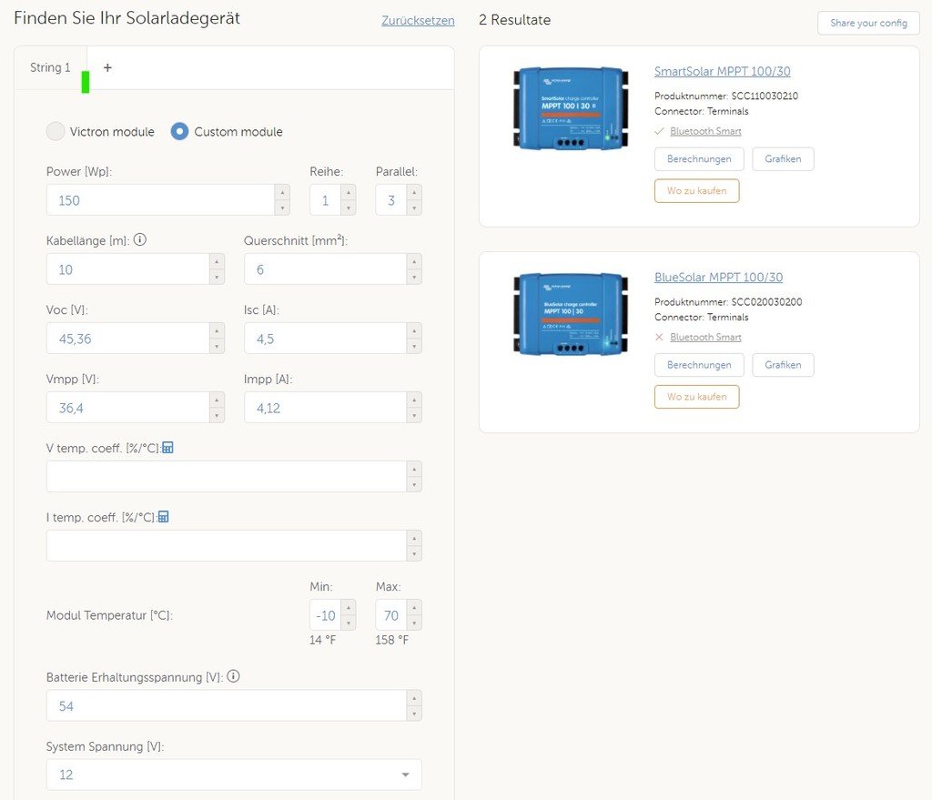This screenshot has width=932, height=800.
Task: Click Berechnungen for BlueSolar MPPT 100/30
Action: pos(699,365)
